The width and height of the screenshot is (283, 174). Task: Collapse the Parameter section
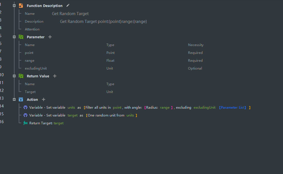click(x=14, y=37)
